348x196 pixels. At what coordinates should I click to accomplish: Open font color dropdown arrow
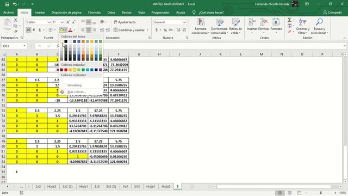pos(74,30)
